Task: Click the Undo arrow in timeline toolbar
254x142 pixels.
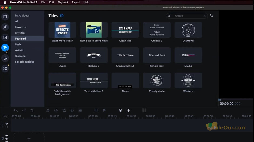Action: (x=16, y=111)
